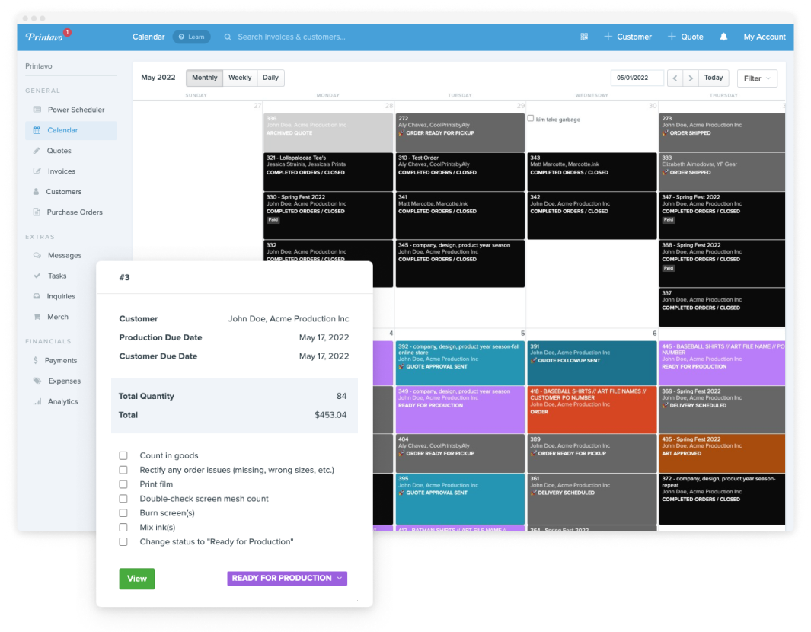Click the notification badge on the logo

click(67, 32)
